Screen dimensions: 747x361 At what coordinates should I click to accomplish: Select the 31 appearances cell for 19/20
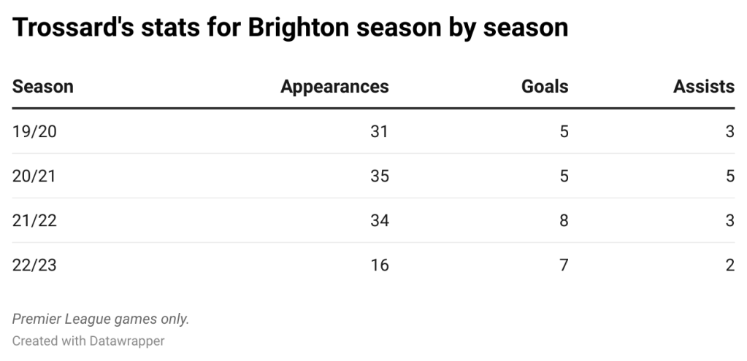click(x=379, y=131)
